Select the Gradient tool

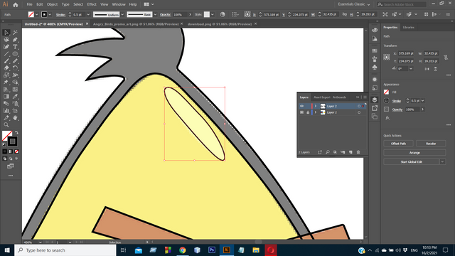6,97
